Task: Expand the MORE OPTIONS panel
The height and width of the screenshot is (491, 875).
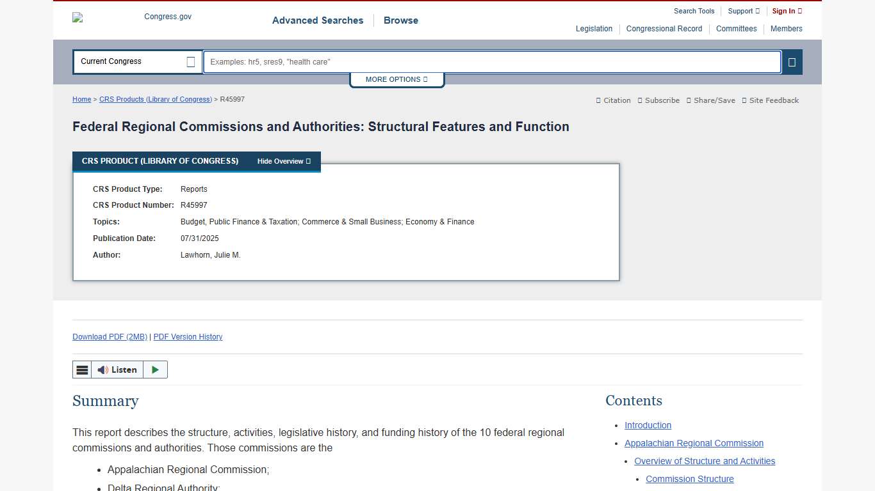Action: pos(397,79)
